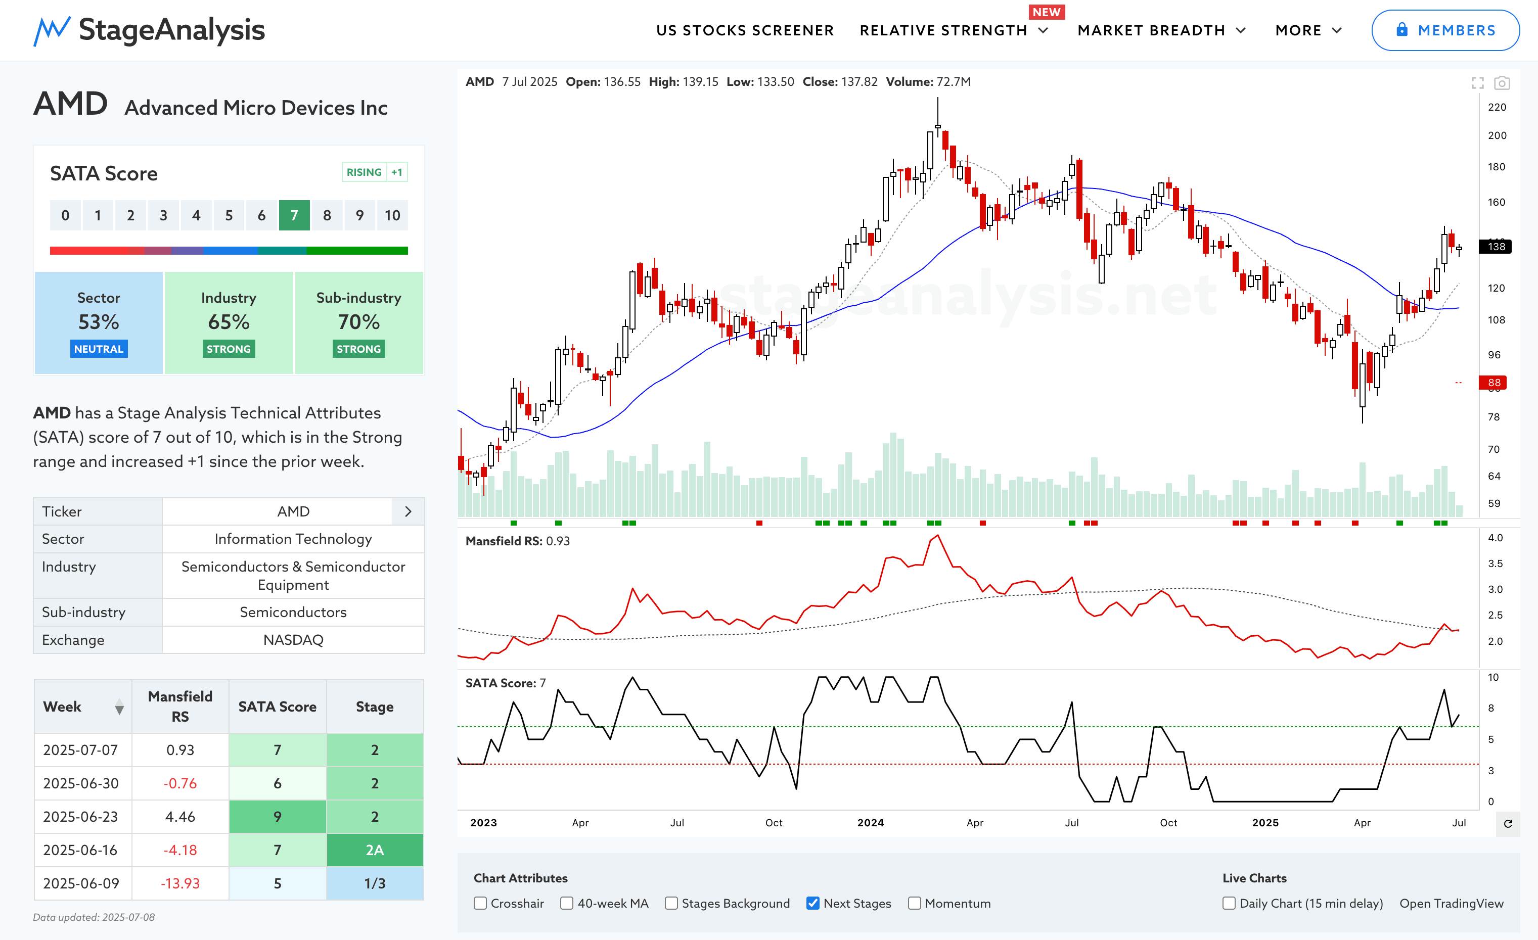Click Semiconductors & Semiconductor Equipment cell
The image size is (1538, 940).
pyautogui.click(x=293, y=576)
